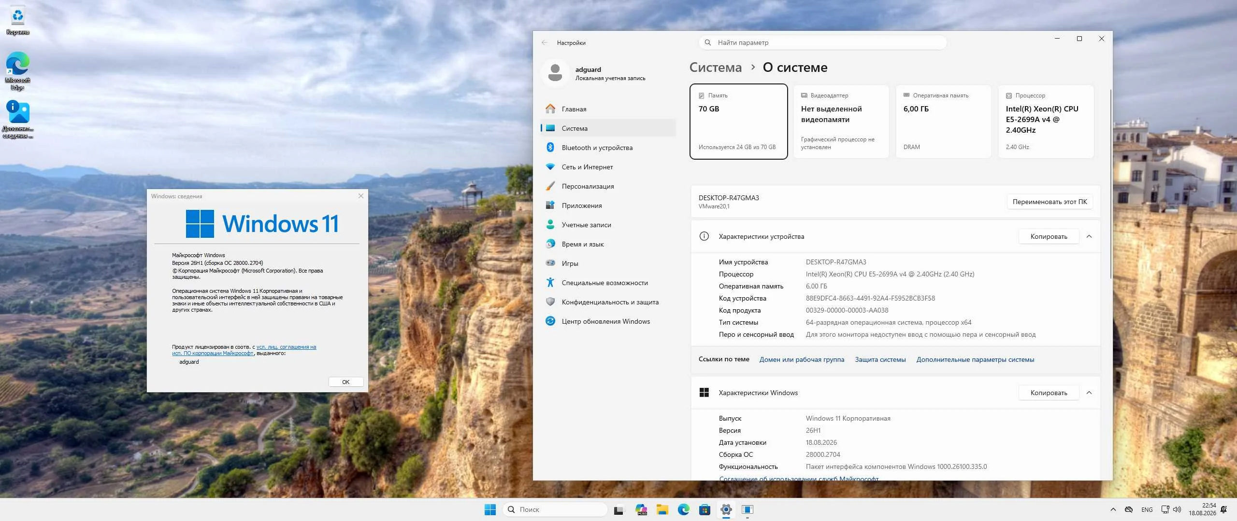Image resolution: width=1237 pixels, height=521 pixels.
Task: Open Дополнительные параметры системы link
Action: [x=975, y=359]
